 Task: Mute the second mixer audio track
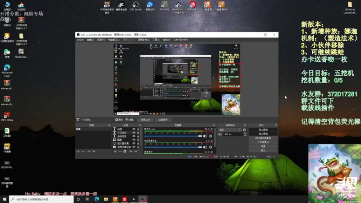205,147
